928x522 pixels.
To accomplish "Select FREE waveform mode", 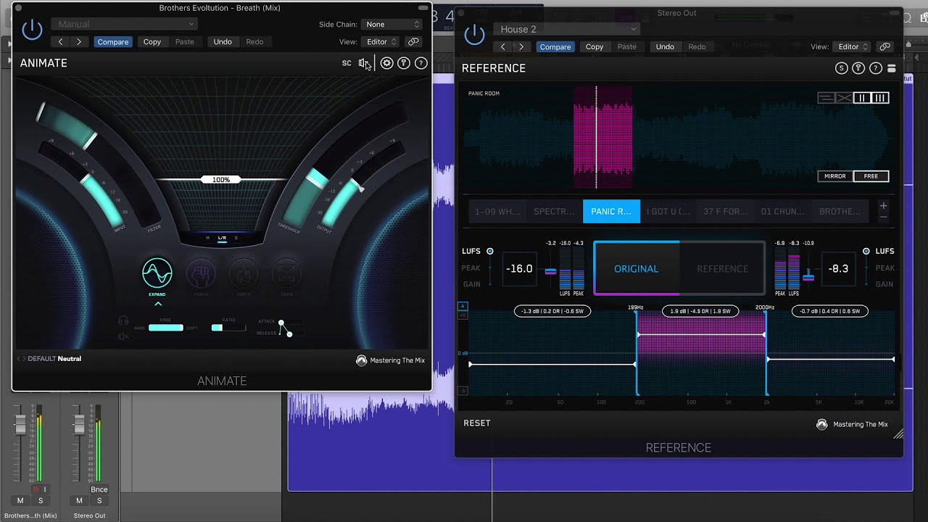I will (x=871, y=176).
